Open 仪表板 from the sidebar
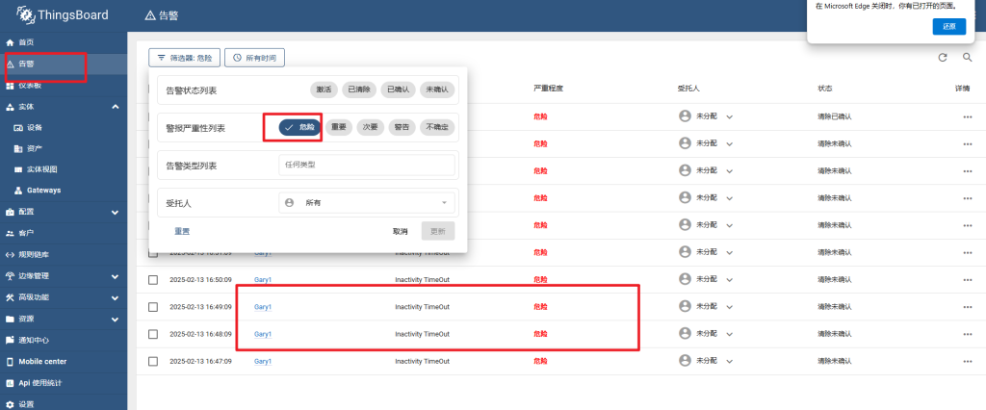Screen dimensions: 986x410 (64, 86)
